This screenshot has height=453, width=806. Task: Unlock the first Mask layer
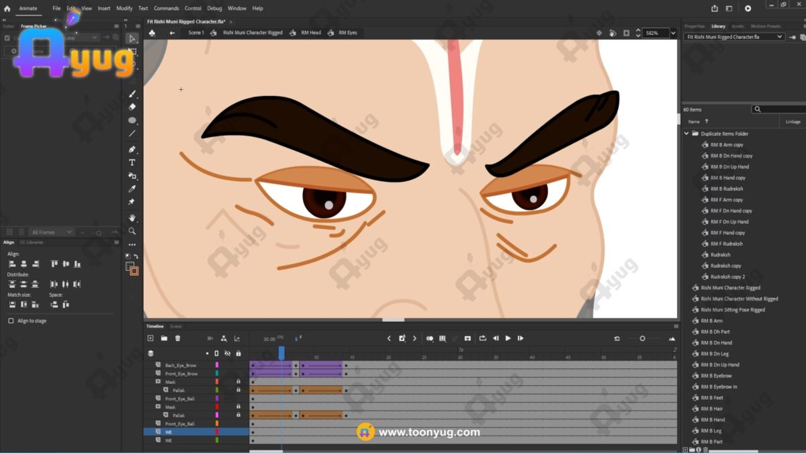[238, 382]
